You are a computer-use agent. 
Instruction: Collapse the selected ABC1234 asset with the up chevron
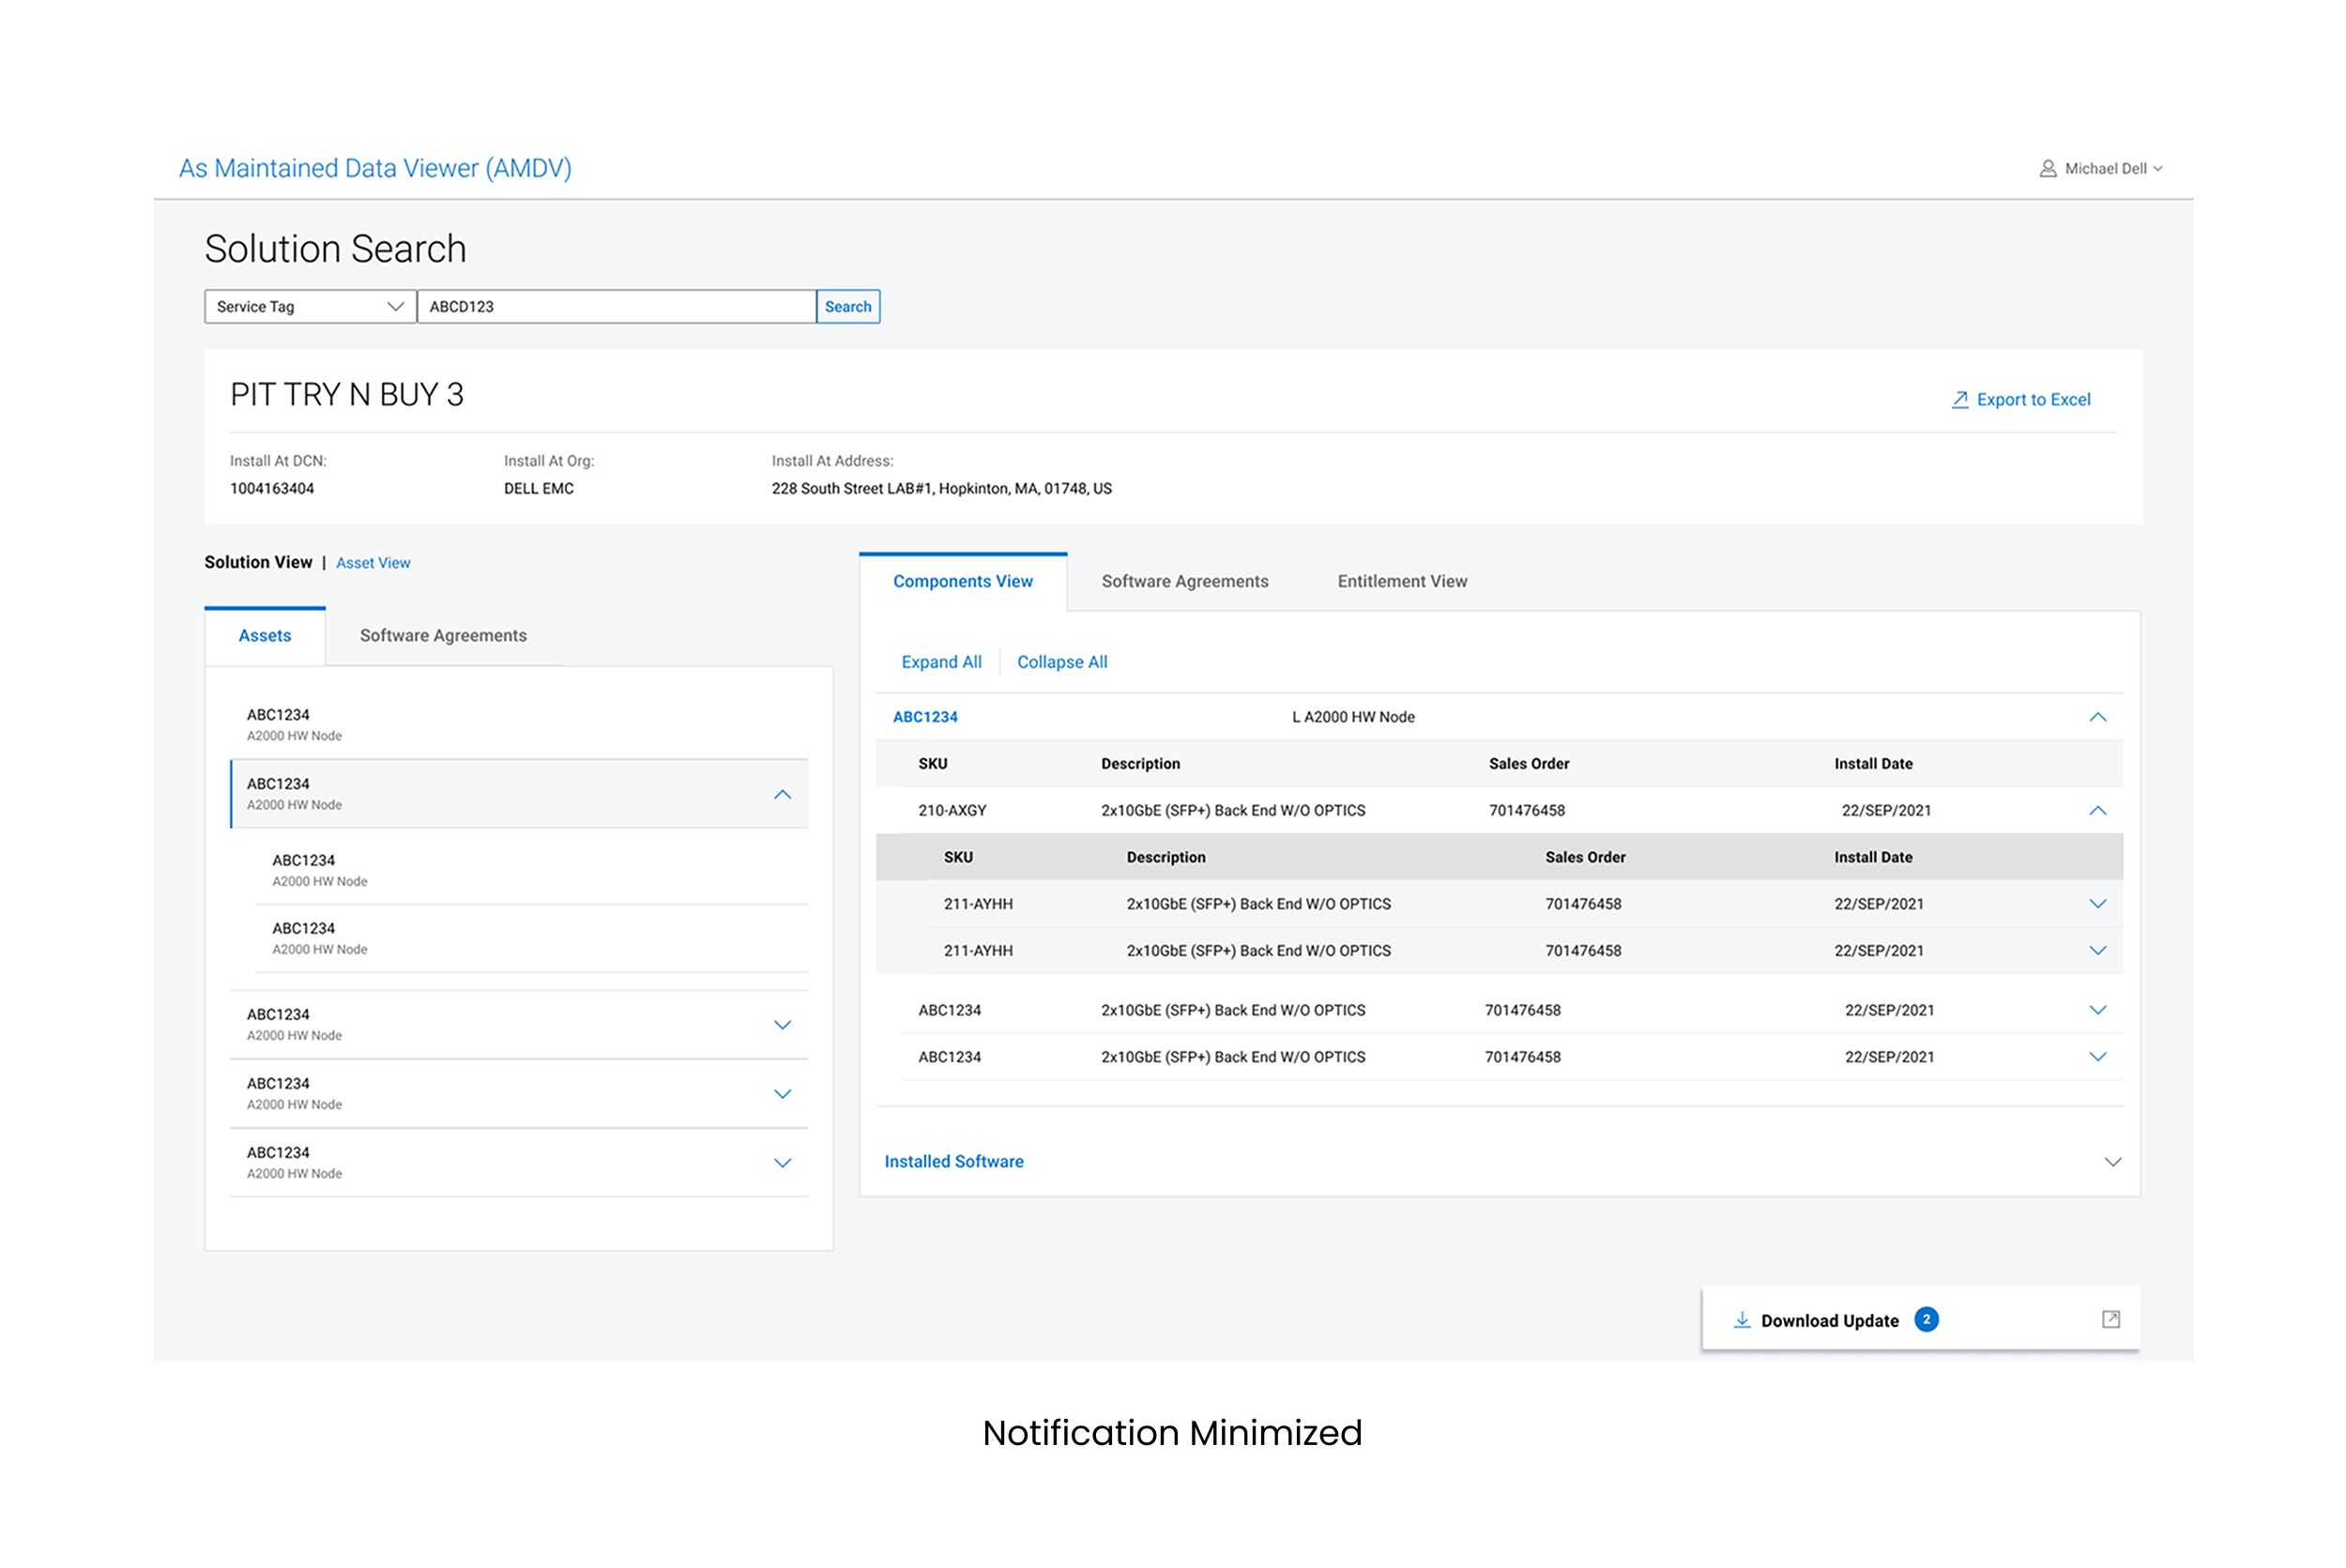tap(782, 795)
